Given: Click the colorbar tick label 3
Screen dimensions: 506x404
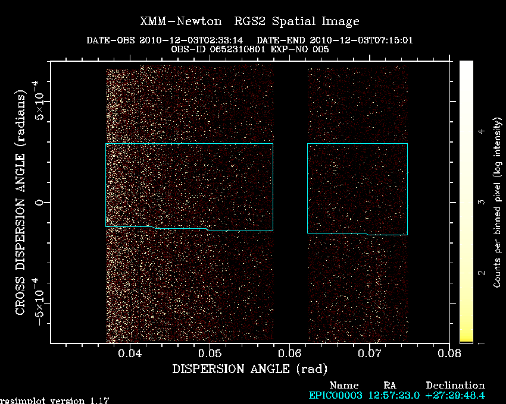Looking at the screenshot, I should 481,202.
